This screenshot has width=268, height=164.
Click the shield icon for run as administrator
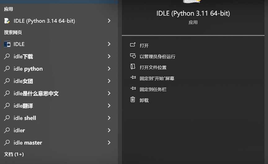(x=133, y=56)
